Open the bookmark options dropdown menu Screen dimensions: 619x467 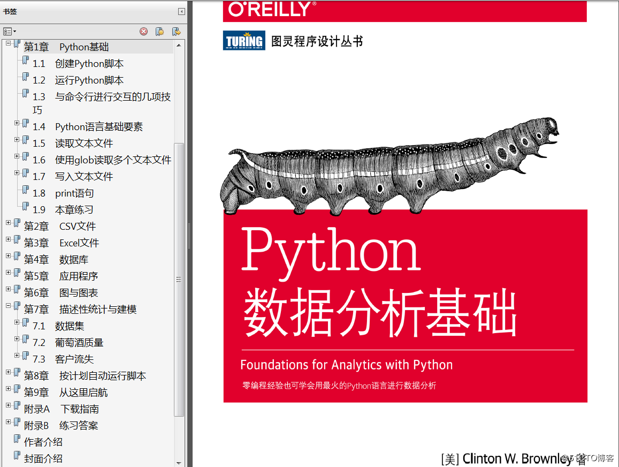pyautogui.click(x=10, y=32)
